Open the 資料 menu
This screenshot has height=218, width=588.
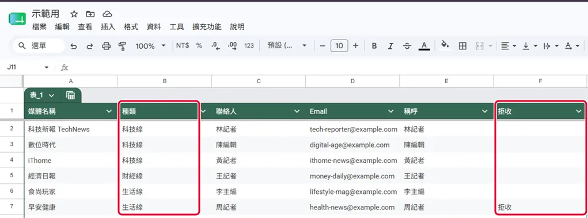[x=154, y=27]
